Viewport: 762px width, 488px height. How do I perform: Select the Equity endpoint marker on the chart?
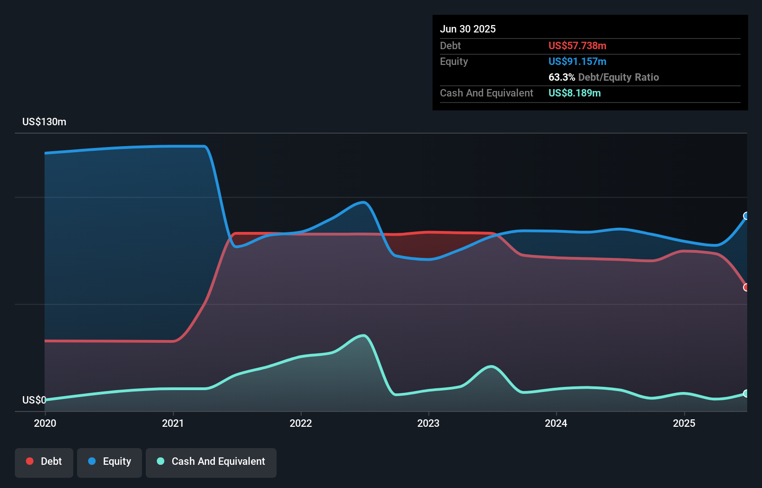coord(746,216)
